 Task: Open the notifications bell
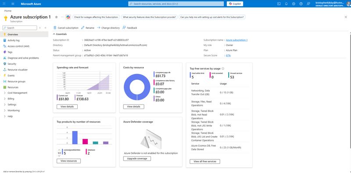point(287,4)
